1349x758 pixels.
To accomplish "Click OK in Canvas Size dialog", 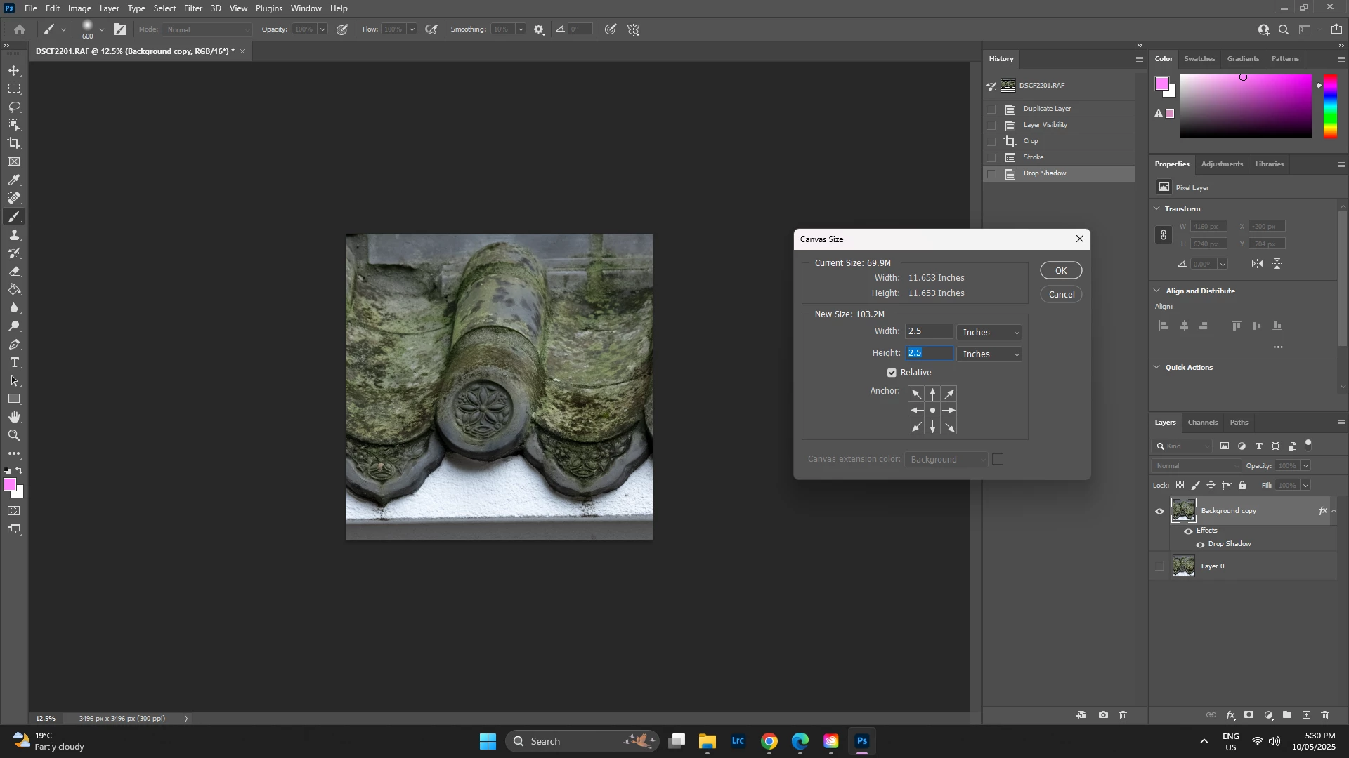I will point(1061,271).
